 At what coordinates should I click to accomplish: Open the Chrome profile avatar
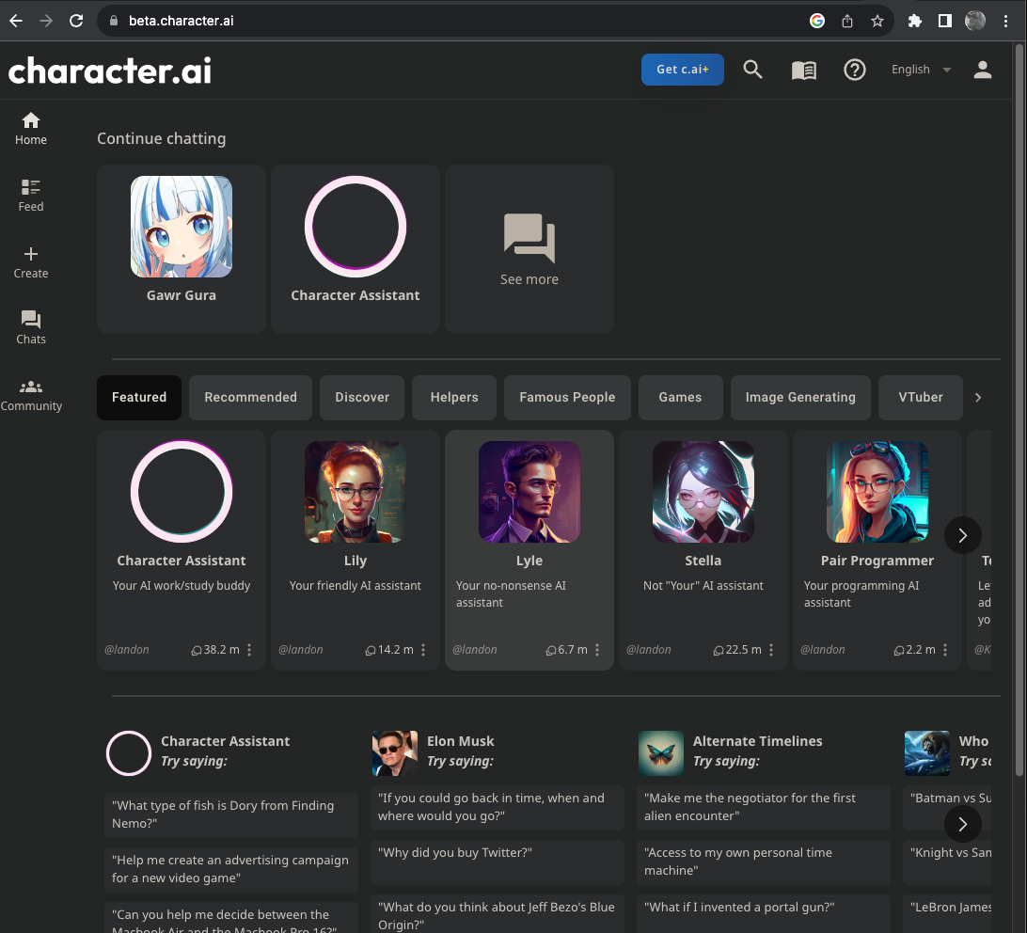pos(974,21)
